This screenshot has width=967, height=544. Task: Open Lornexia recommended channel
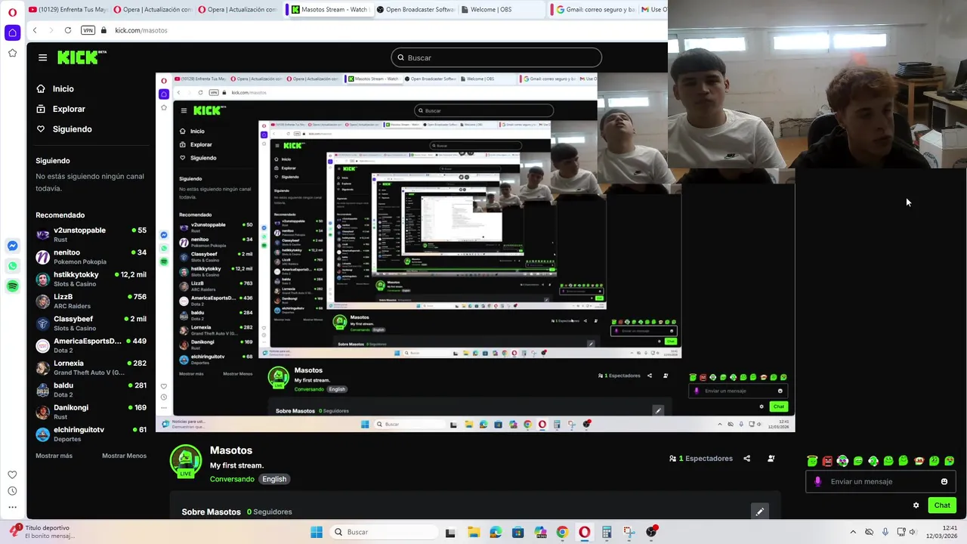coord(91,367)
